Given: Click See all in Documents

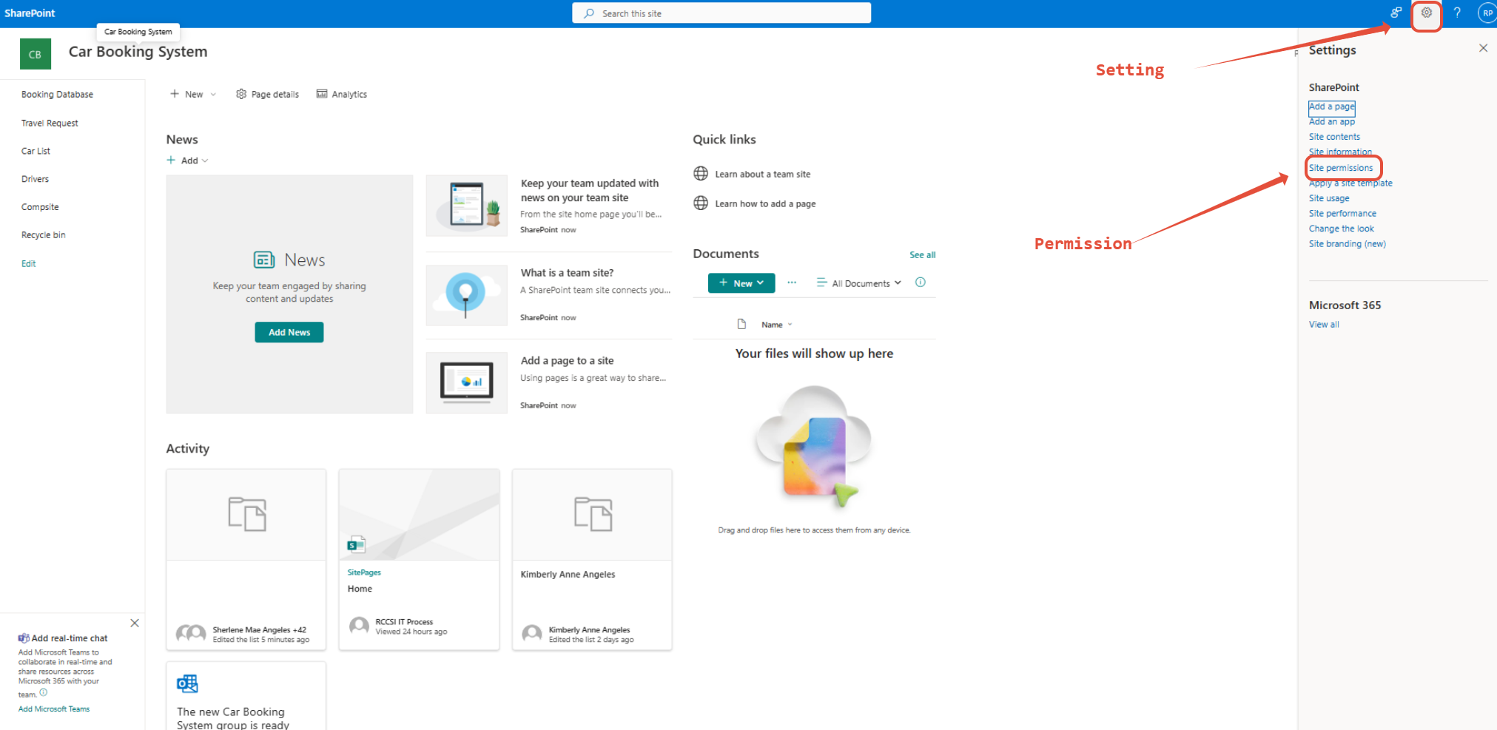Looking at the screenshot, I should point(922,255).
